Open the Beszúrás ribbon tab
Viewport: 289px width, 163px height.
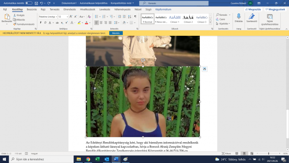coord(32,10)
